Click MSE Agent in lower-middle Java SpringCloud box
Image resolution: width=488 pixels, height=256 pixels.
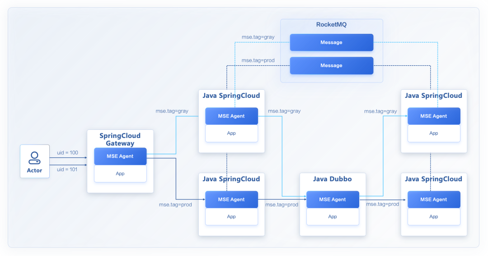tap(231, 200)
